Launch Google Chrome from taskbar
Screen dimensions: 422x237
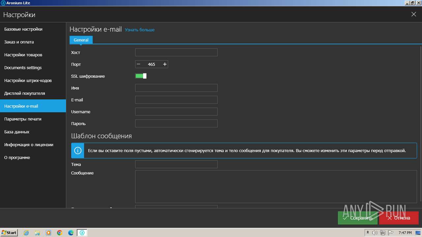tap(60, 233)
